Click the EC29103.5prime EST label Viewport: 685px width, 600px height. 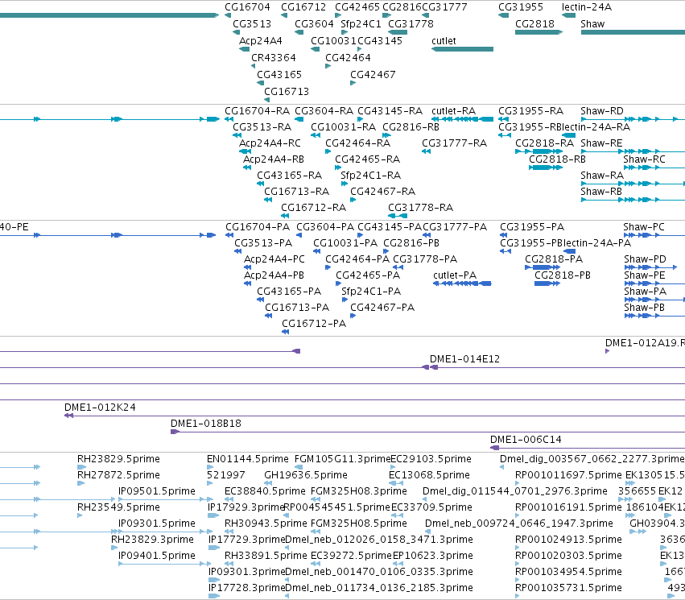431,459
